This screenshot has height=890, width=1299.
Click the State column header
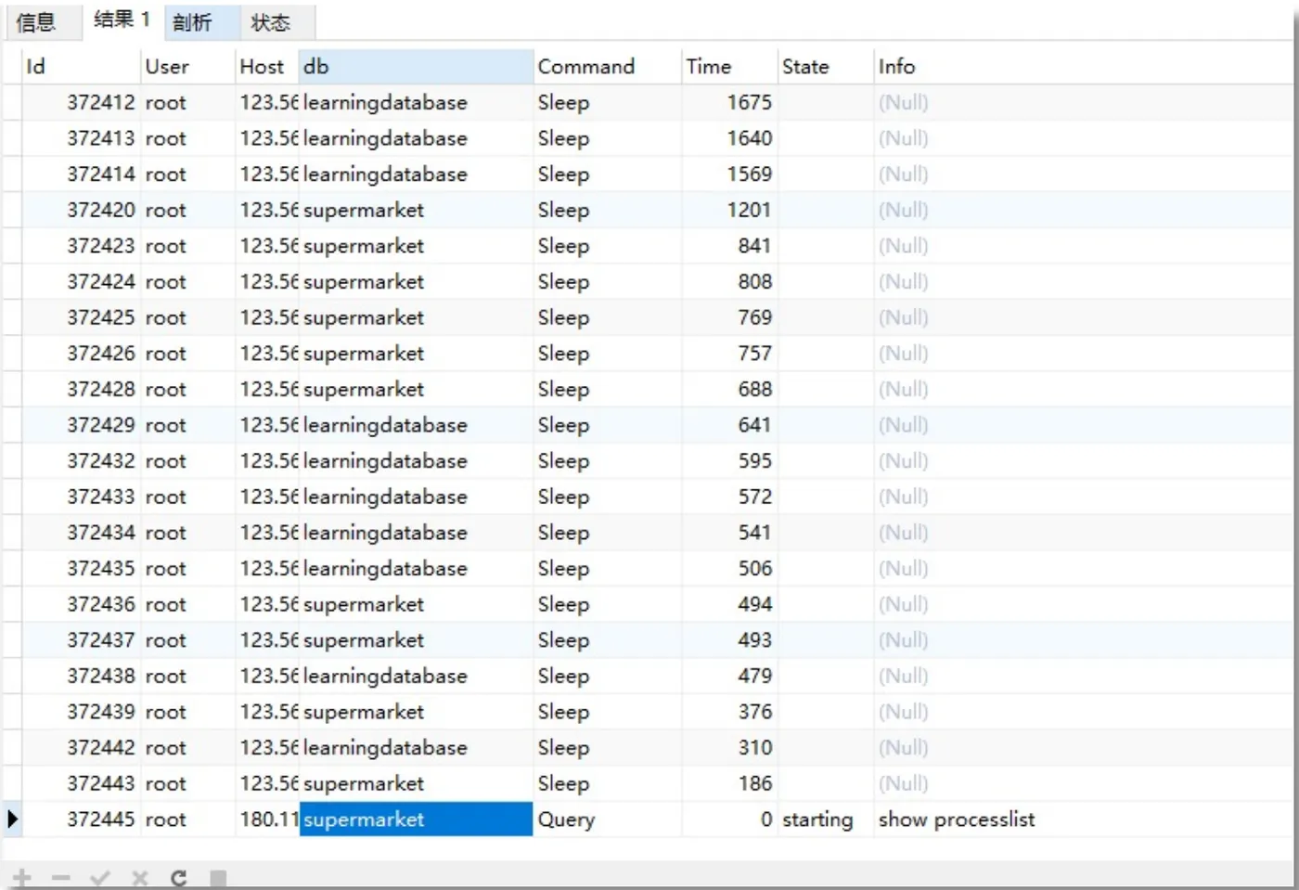[x=825, y=67]
